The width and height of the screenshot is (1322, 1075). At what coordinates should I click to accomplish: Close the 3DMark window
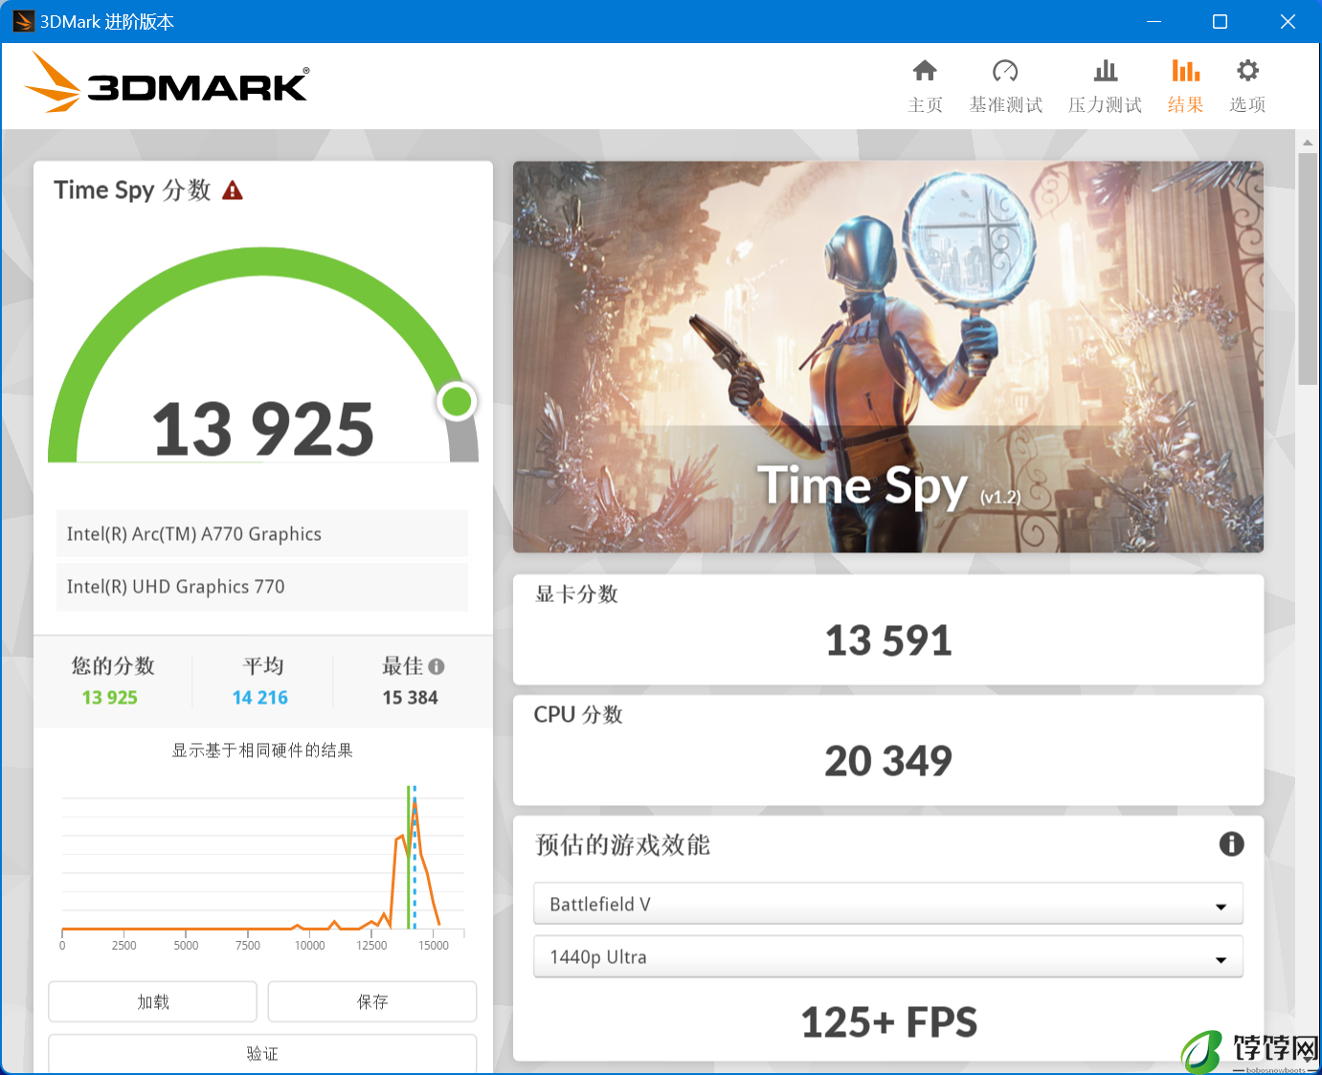pos(1288,21)
